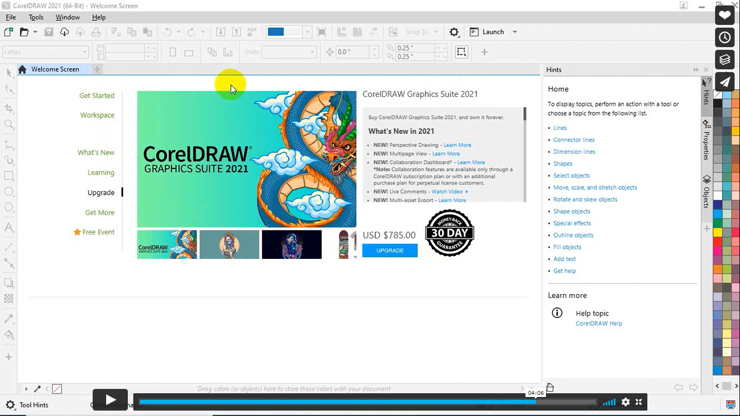Open the Workspace welcome page
Viewport: 740px width, 416px height.
[98, 115]
